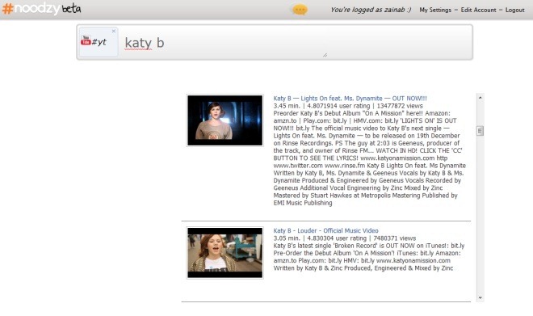The height and width of the screenshot is (316, 533).
Task: Open My Settings
Action: point(435,10)
